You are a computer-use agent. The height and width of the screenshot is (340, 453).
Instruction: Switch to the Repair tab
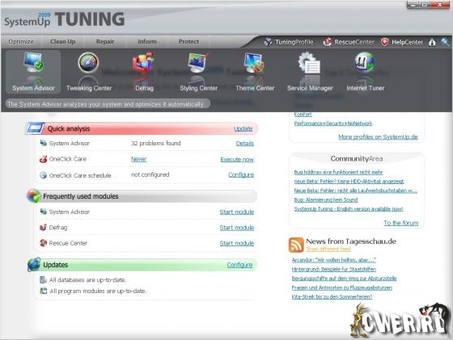[105, 41]
